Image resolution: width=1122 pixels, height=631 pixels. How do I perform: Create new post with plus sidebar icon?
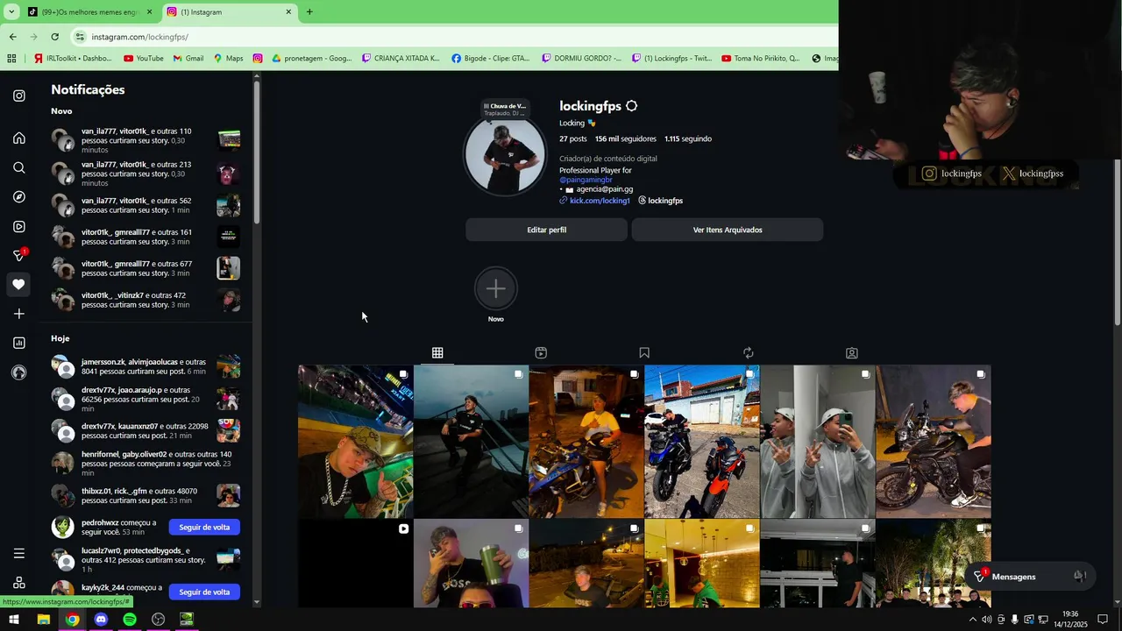pyautogui.click(x=18, y=314)
